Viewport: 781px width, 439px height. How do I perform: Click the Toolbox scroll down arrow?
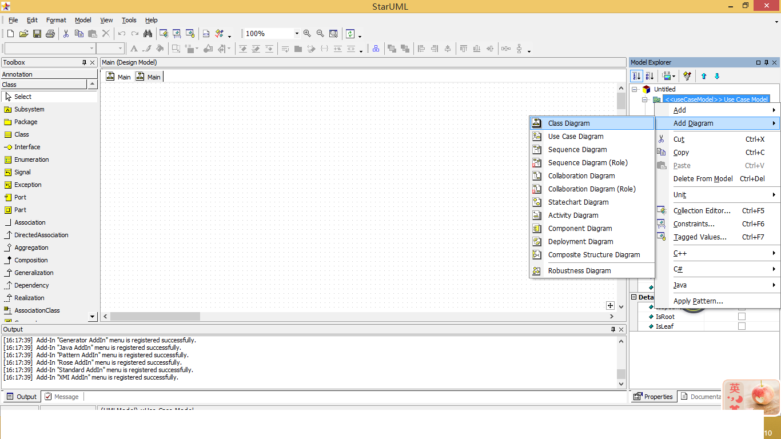[93, 316]
